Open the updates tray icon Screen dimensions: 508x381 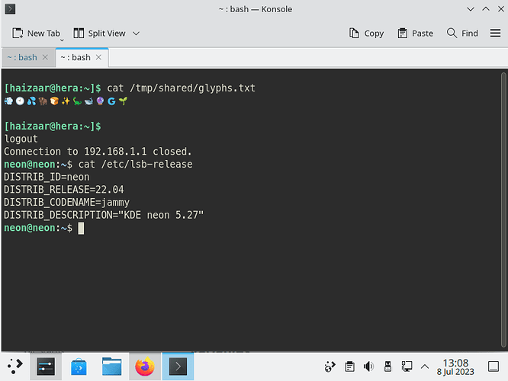click(330, 367)
